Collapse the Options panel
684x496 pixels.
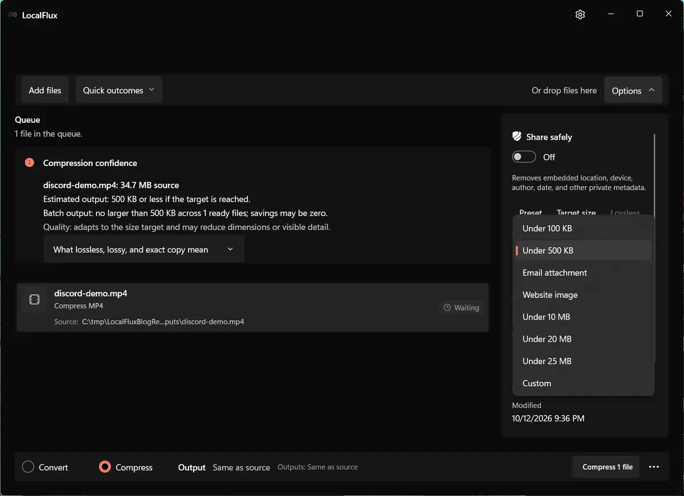pyautogui.click(x=633, y=90)
